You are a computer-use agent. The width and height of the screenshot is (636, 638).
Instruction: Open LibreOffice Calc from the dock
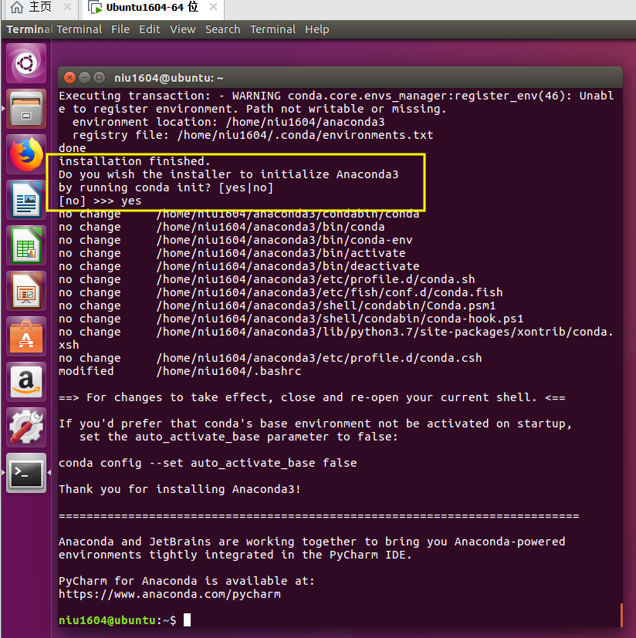tap(26, 246)
